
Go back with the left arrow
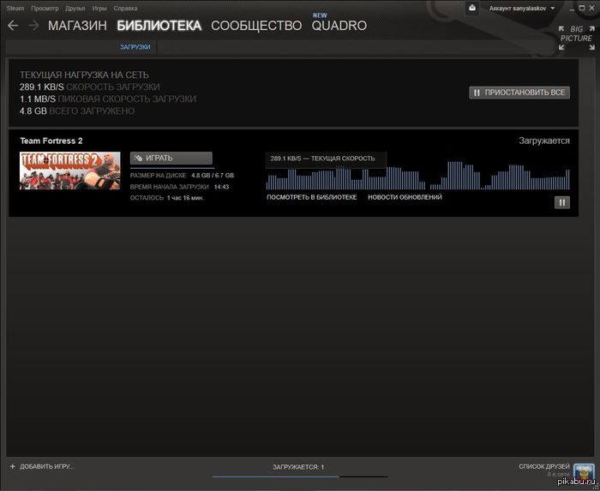[x=13, y=26]
